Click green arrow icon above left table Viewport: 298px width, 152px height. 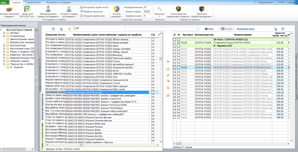(x=53, y=29)
